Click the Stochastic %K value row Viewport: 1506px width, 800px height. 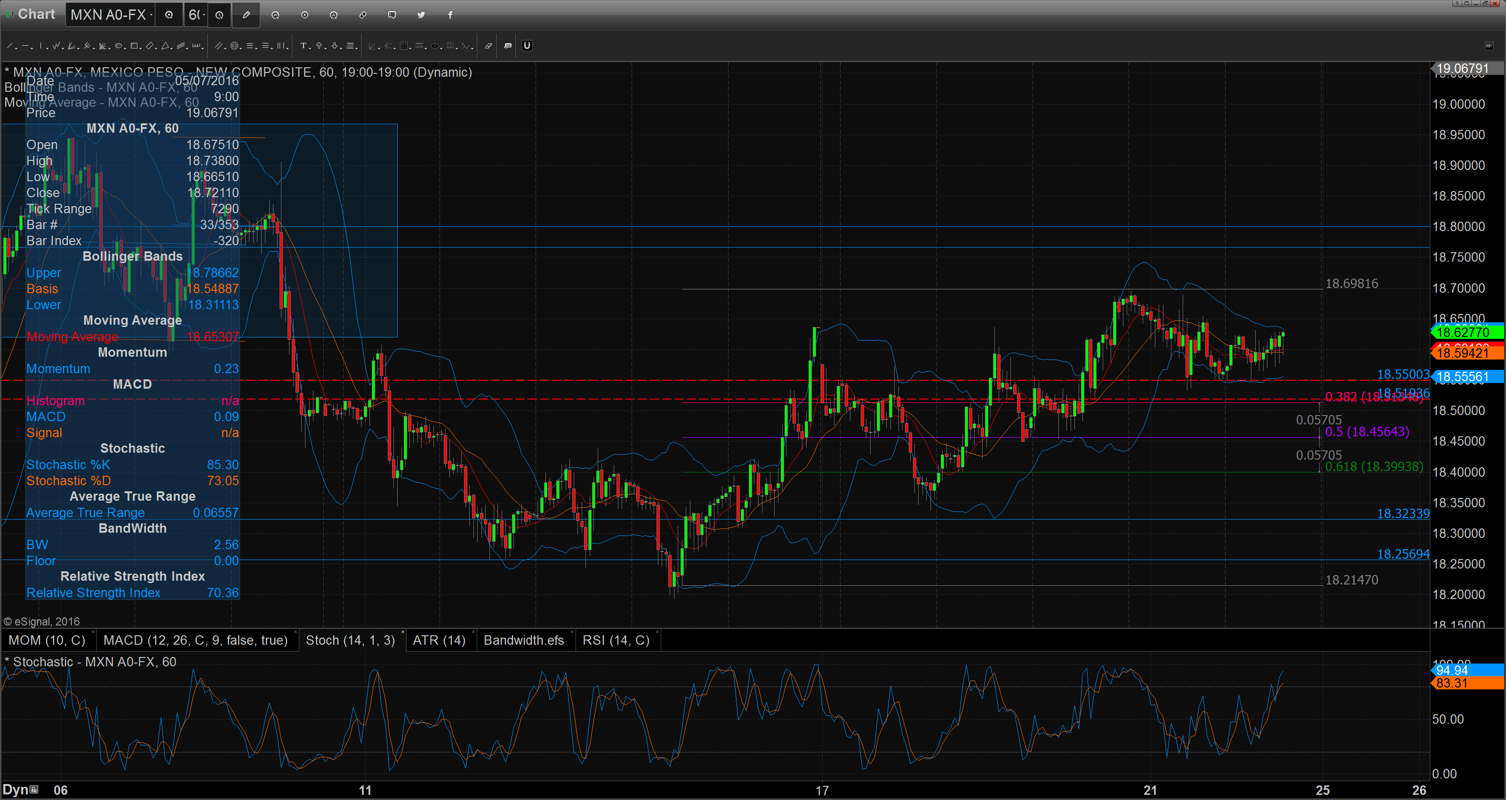pos(133,465)
